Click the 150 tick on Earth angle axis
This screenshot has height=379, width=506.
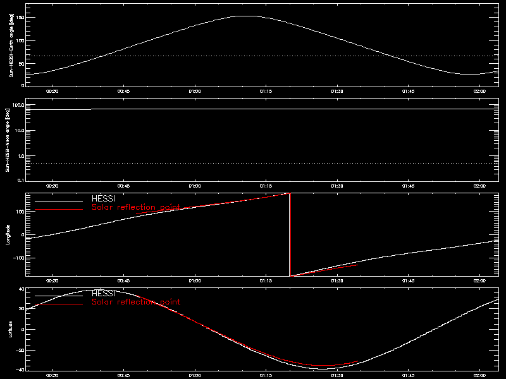[x=20, y=17]
